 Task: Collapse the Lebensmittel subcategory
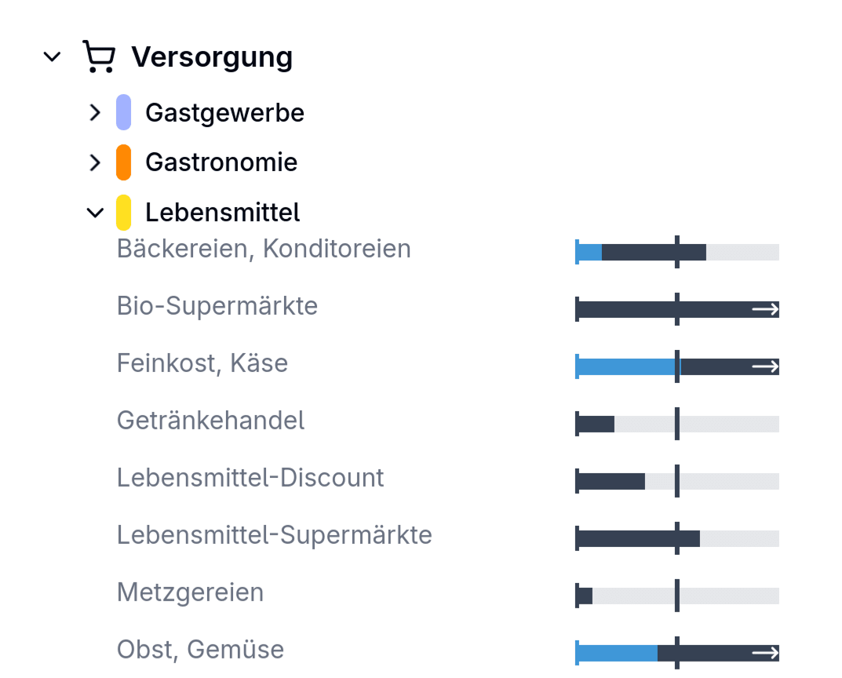click(94, 212)
